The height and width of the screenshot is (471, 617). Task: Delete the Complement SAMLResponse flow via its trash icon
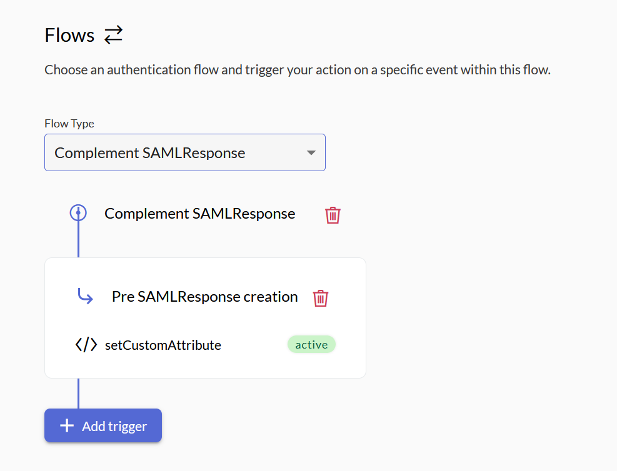333,215
